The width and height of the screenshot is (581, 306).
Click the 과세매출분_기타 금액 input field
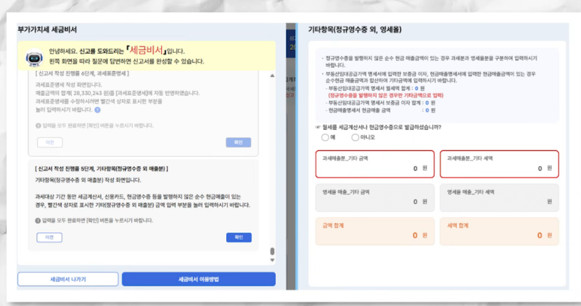click(x=374, y=164)
